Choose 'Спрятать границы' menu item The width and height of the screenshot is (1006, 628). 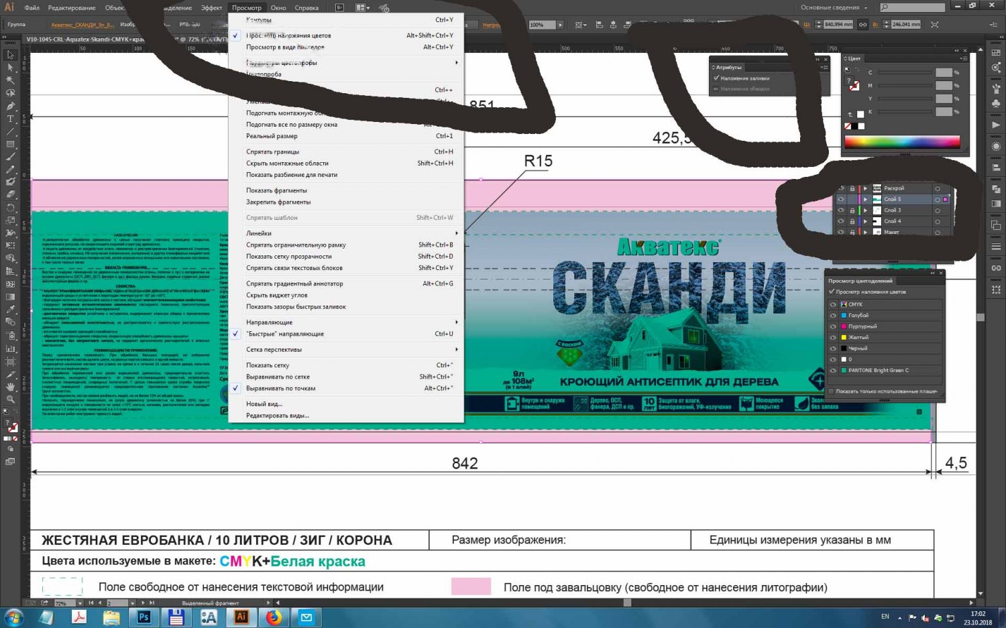(345, 151)
